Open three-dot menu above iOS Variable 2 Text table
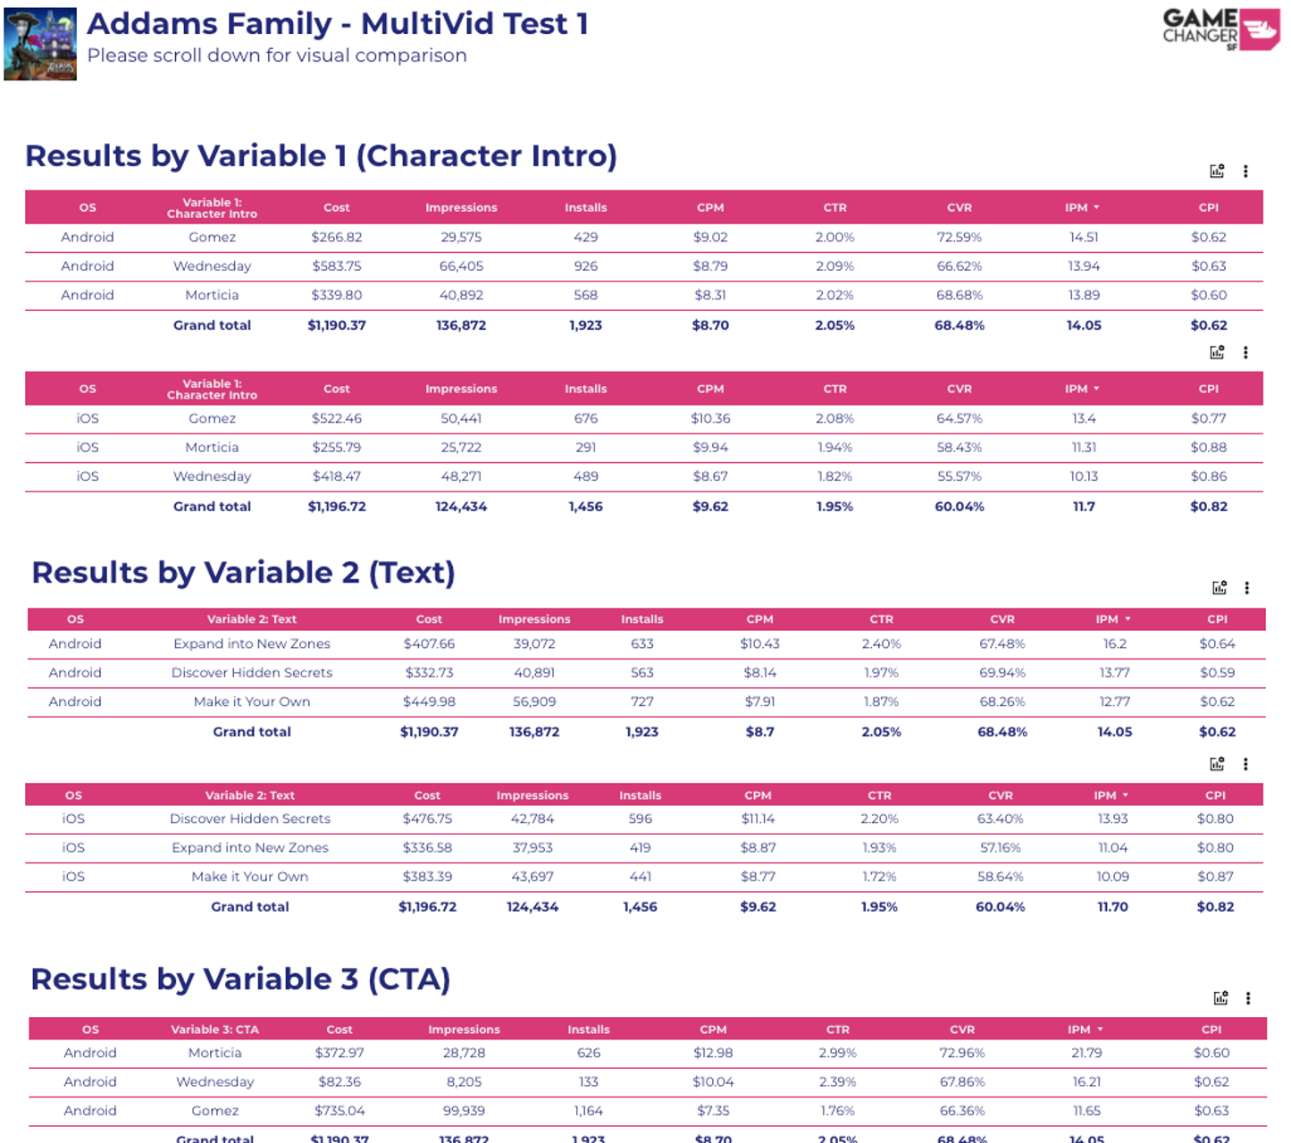This screenshot has height=1143, width=1291. pos(1245,763)
